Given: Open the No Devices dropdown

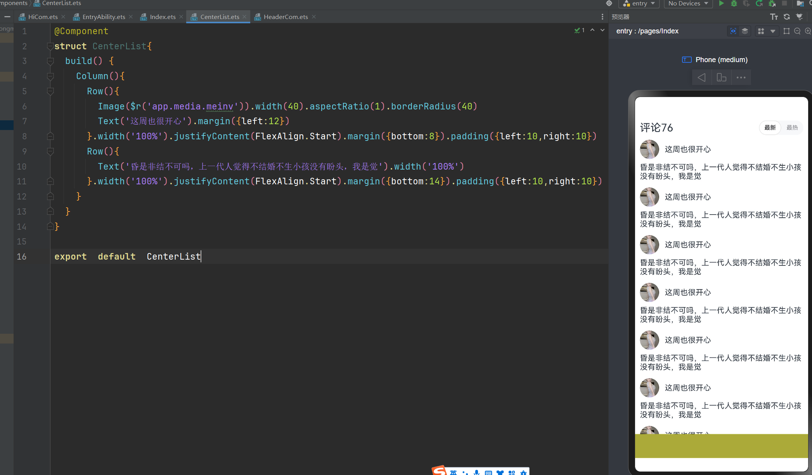Looking at the screenshot, I should tap(688, 3).
